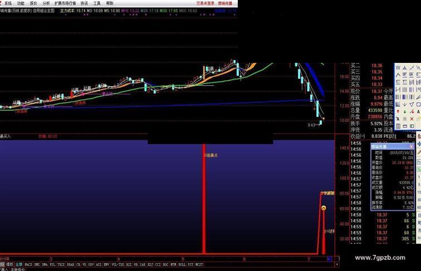Select the arc peak drawing tool
Screen dimensions: 421x271
click(398, 75)
